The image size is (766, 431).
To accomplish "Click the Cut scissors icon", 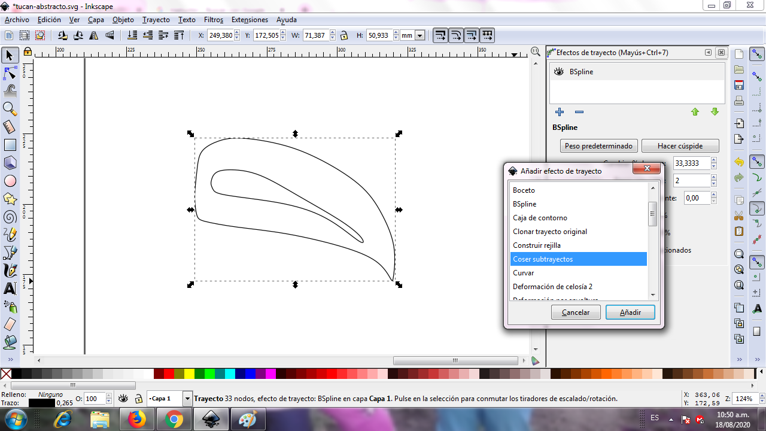I will pos(739,215).
